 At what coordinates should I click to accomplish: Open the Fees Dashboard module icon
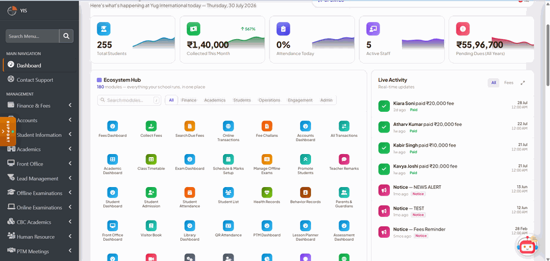[x=112, y=126]
